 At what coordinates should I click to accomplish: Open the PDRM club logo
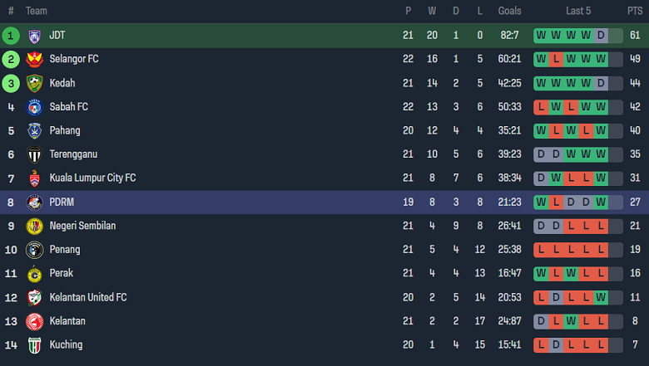point(34,202)
